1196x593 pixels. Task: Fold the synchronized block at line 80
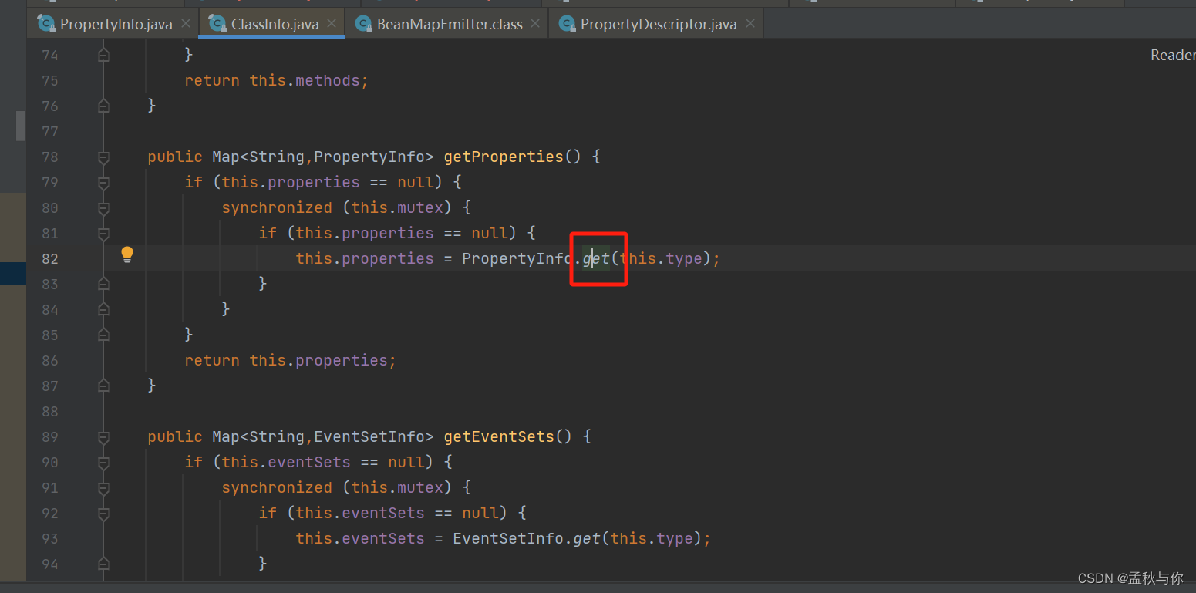click(104, 208)
